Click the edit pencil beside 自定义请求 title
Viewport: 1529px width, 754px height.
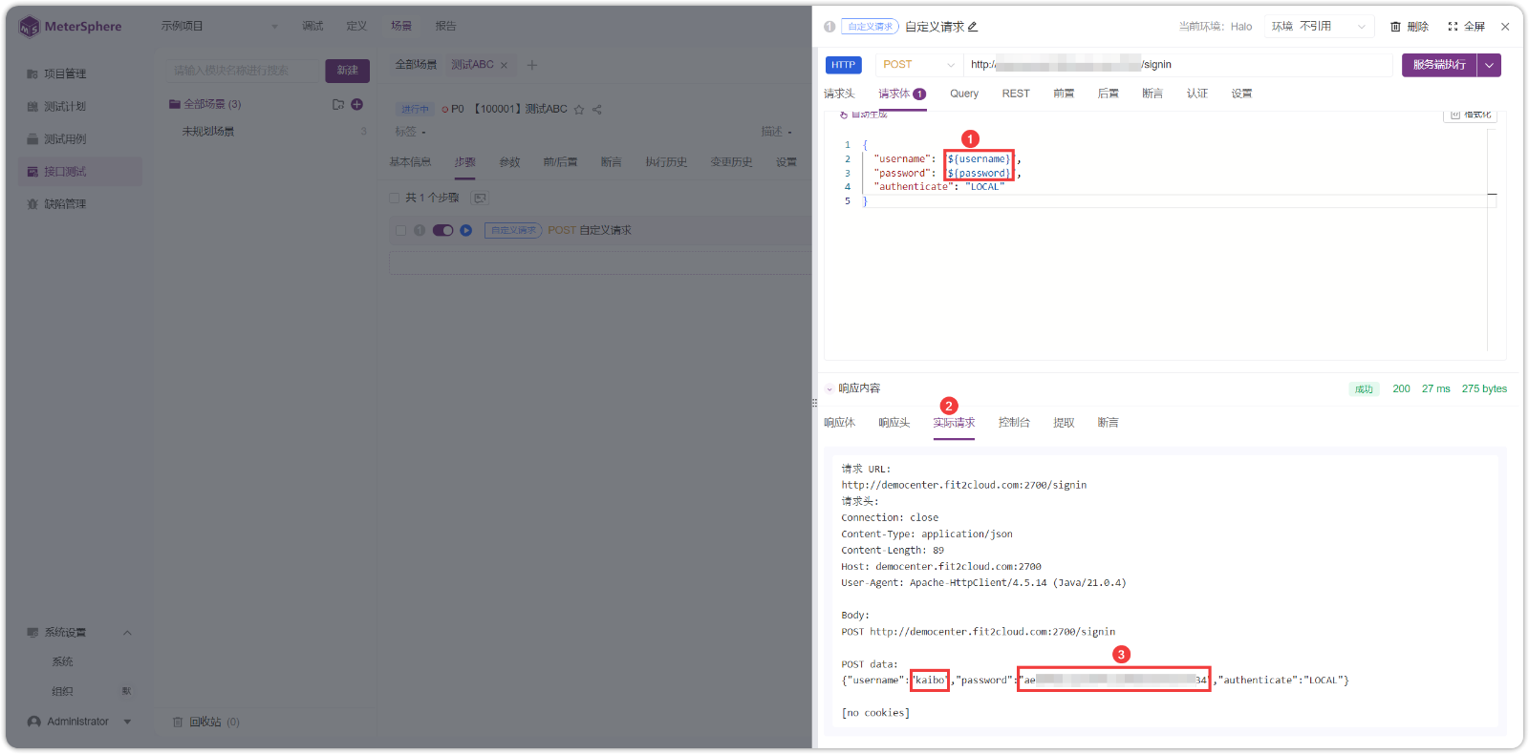tap(973, 27)
